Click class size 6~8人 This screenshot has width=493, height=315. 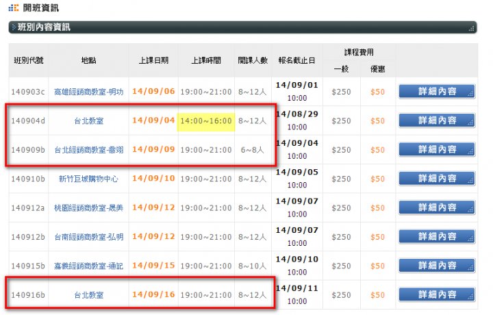(253, 150)
